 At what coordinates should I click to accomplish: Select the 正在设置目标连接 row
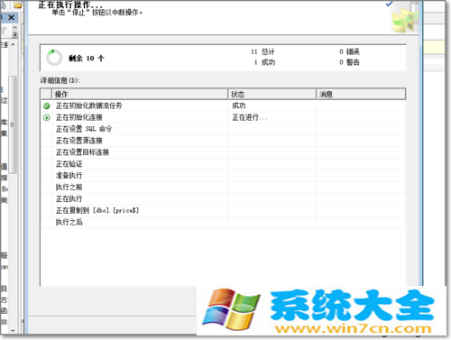(x=223, y=152)
